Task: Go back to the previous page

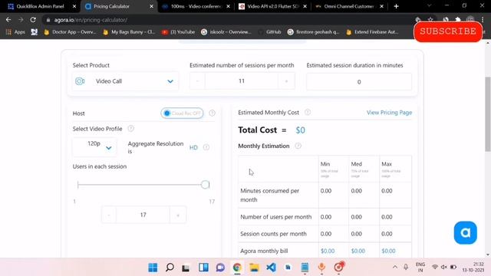Action: pos(8,20)
